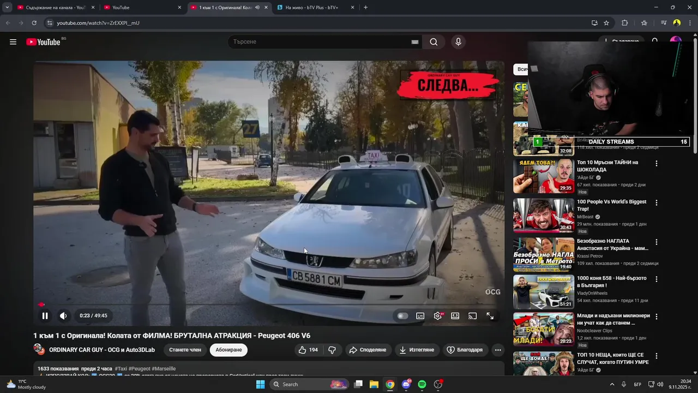The height and width of the screenshot is (393, 698).
Task: Like the video with 194 likes
Action: coord(308,350)
